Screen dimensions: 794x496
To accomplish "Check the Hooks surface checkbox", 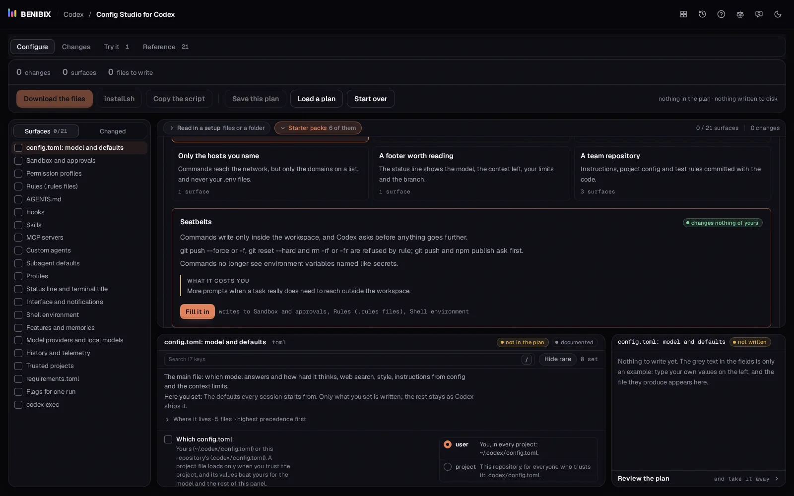I will pyautogui.click(x=18, y=212).
